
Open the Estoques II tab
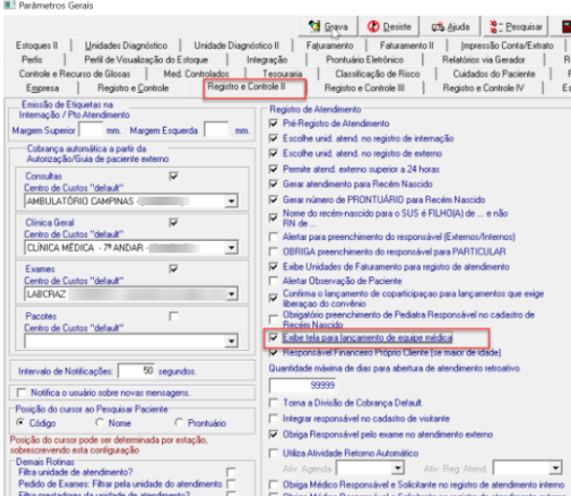(x=36, y=46)
